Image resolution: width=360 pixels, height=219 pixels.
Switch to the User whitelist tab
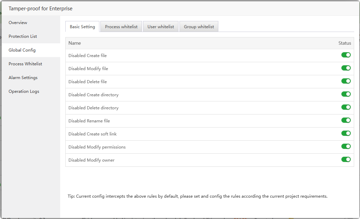pos(161,27)
